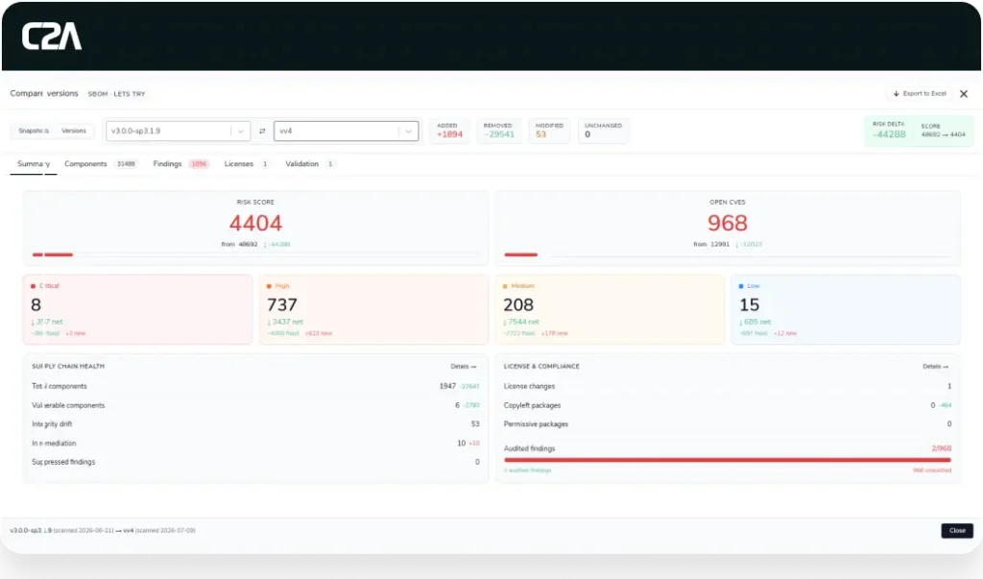Click the C2A logo
Image resolution: width=983 pixels, height=579 pixels.
click(x=52, y=36)
